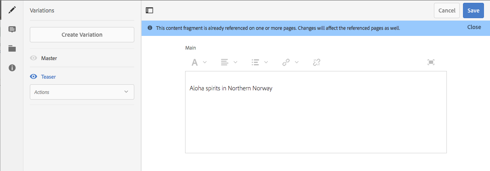The height and width of the screenshot is (171, 490).
Task: Click the paragraph alignment icon
Action: pyautogui.click(x=225, y=62)
